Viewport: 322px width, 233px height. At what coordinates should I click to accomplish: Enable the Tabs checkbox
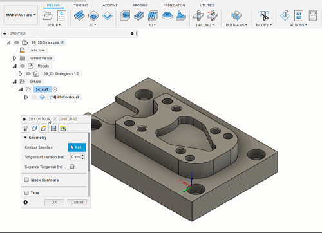pyautogui.click(x=26, y=192)
